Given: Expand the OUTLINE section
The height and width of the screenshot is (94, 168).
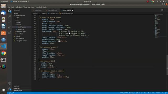Looking at the screenshot, I should click(17, 86).
